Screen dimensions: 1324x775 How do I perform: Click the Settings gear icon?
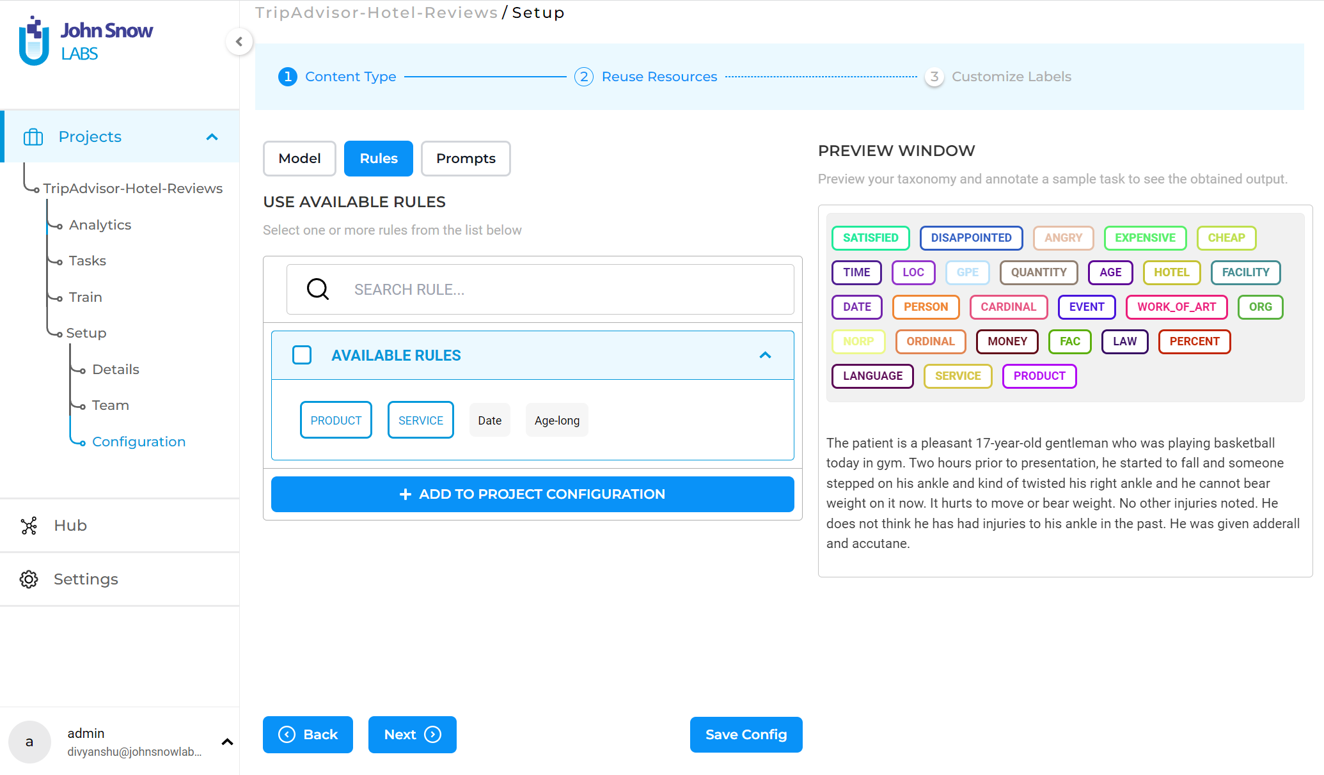pos(29,579)
